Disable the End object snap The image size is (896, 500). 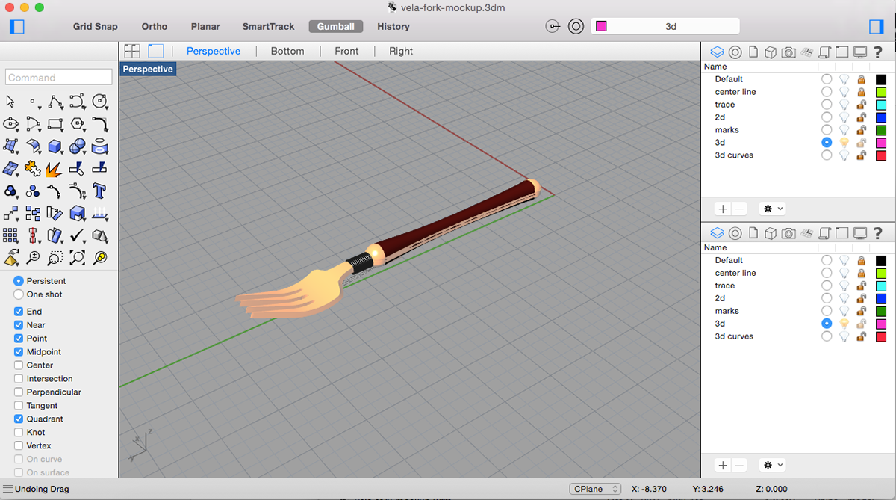click(19, 312)
